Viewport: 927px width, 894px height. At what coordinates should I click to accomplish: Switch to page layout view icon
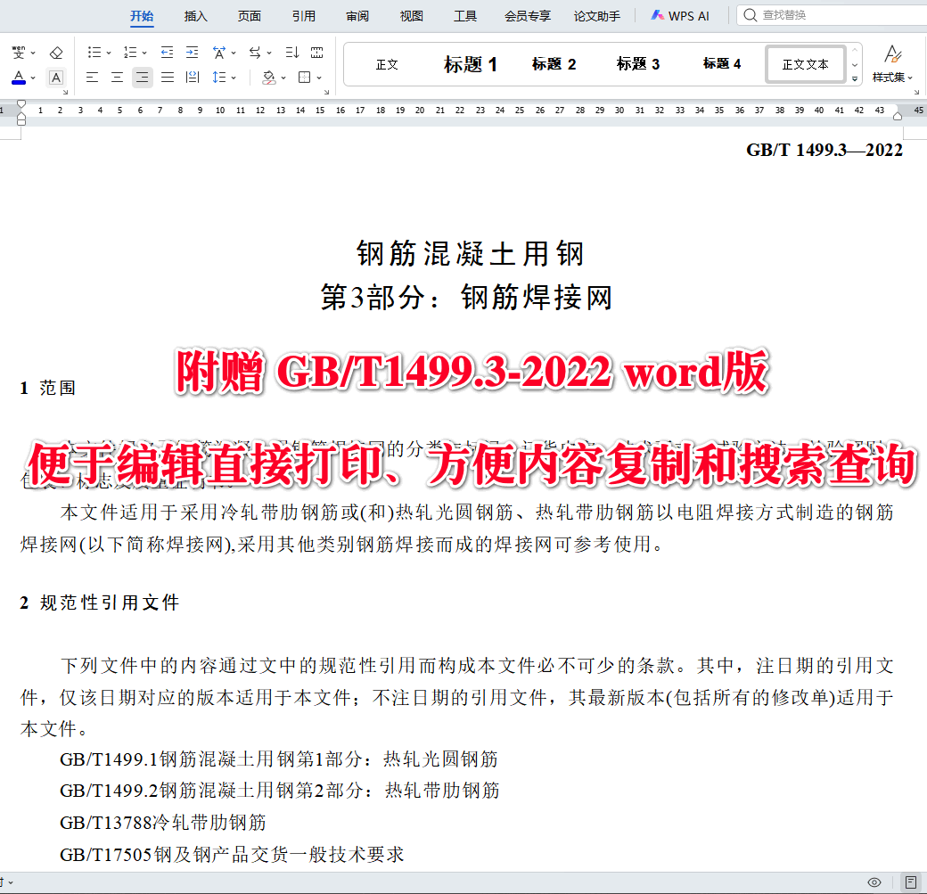911,882
